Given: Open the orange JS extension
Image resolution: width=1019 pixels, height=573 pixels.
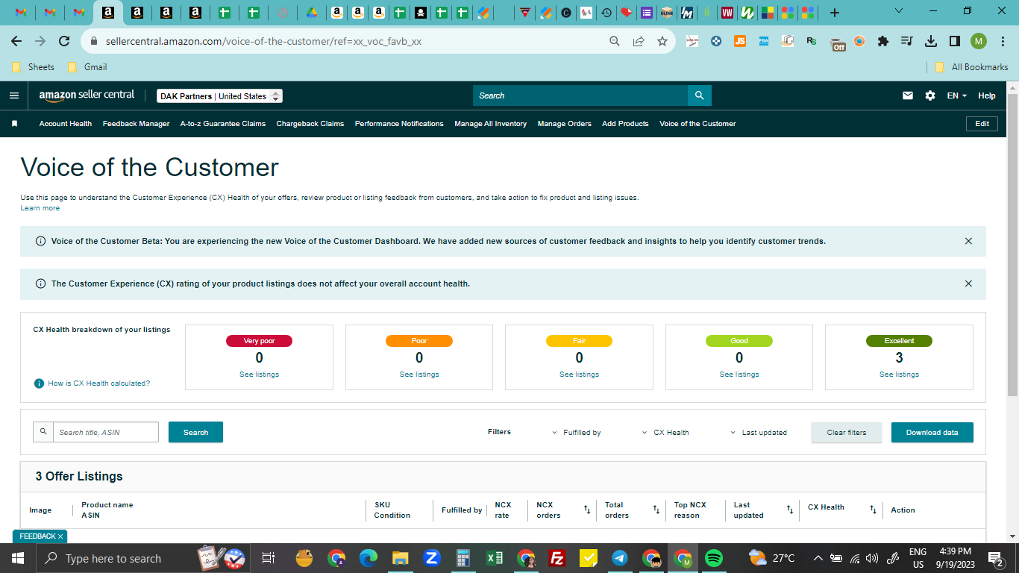Looking at the screenshot, I should pyautogui.click(x=740, y=41).
